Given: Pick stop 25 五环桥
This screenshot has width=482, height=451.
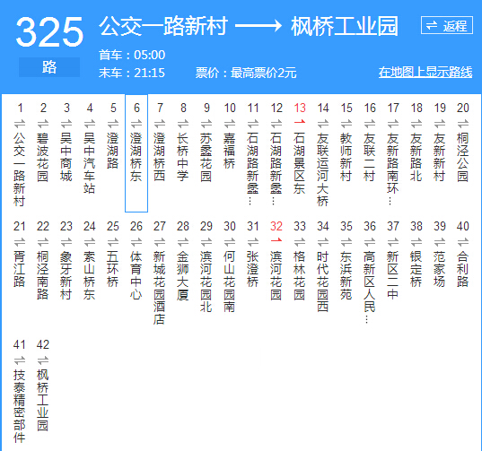Looking at the screenshot, I should point(113,269).
